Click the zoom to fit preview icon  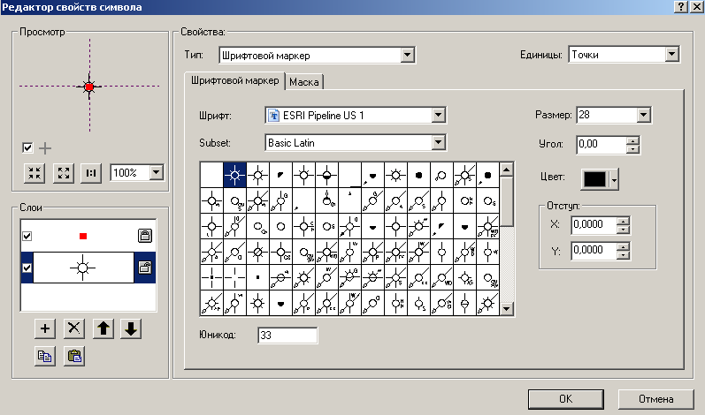[64, 173]
